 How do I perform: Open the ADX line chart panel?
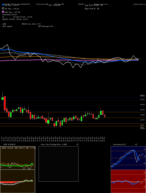tap(18, 158)
